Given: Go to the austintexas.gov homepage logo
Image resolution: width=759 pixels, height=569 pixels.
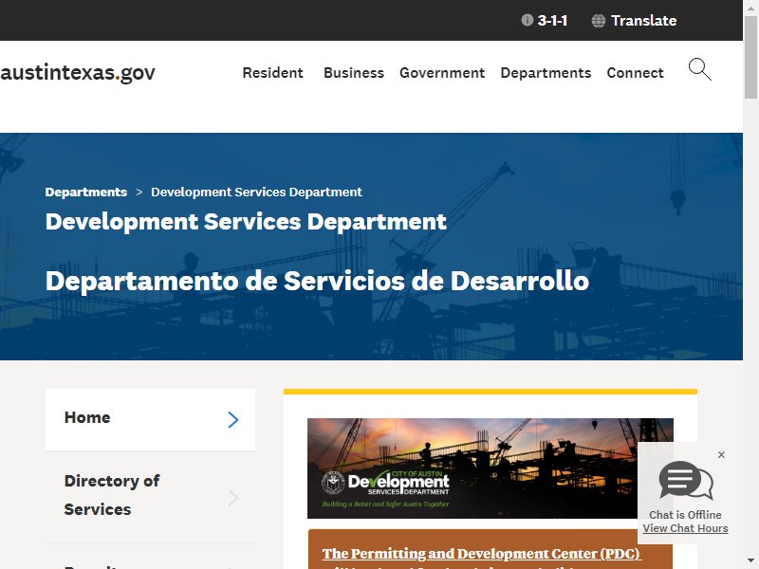Looking at the screenshot, I should click(x=78, y=73).
